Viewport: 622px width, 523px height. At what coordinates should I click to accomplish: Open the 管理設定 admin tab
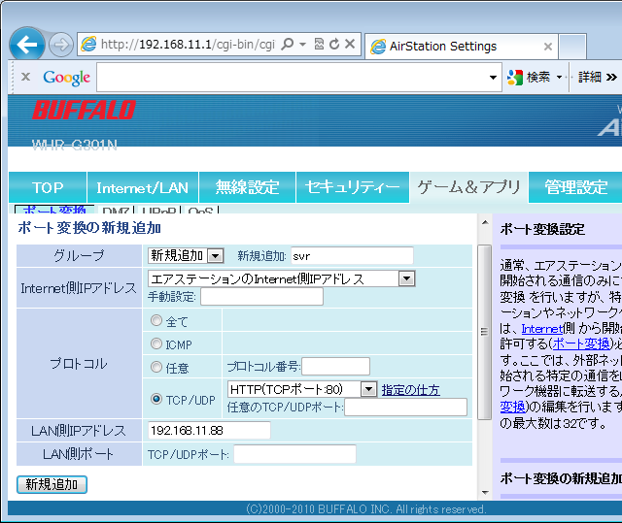(575, 187)
